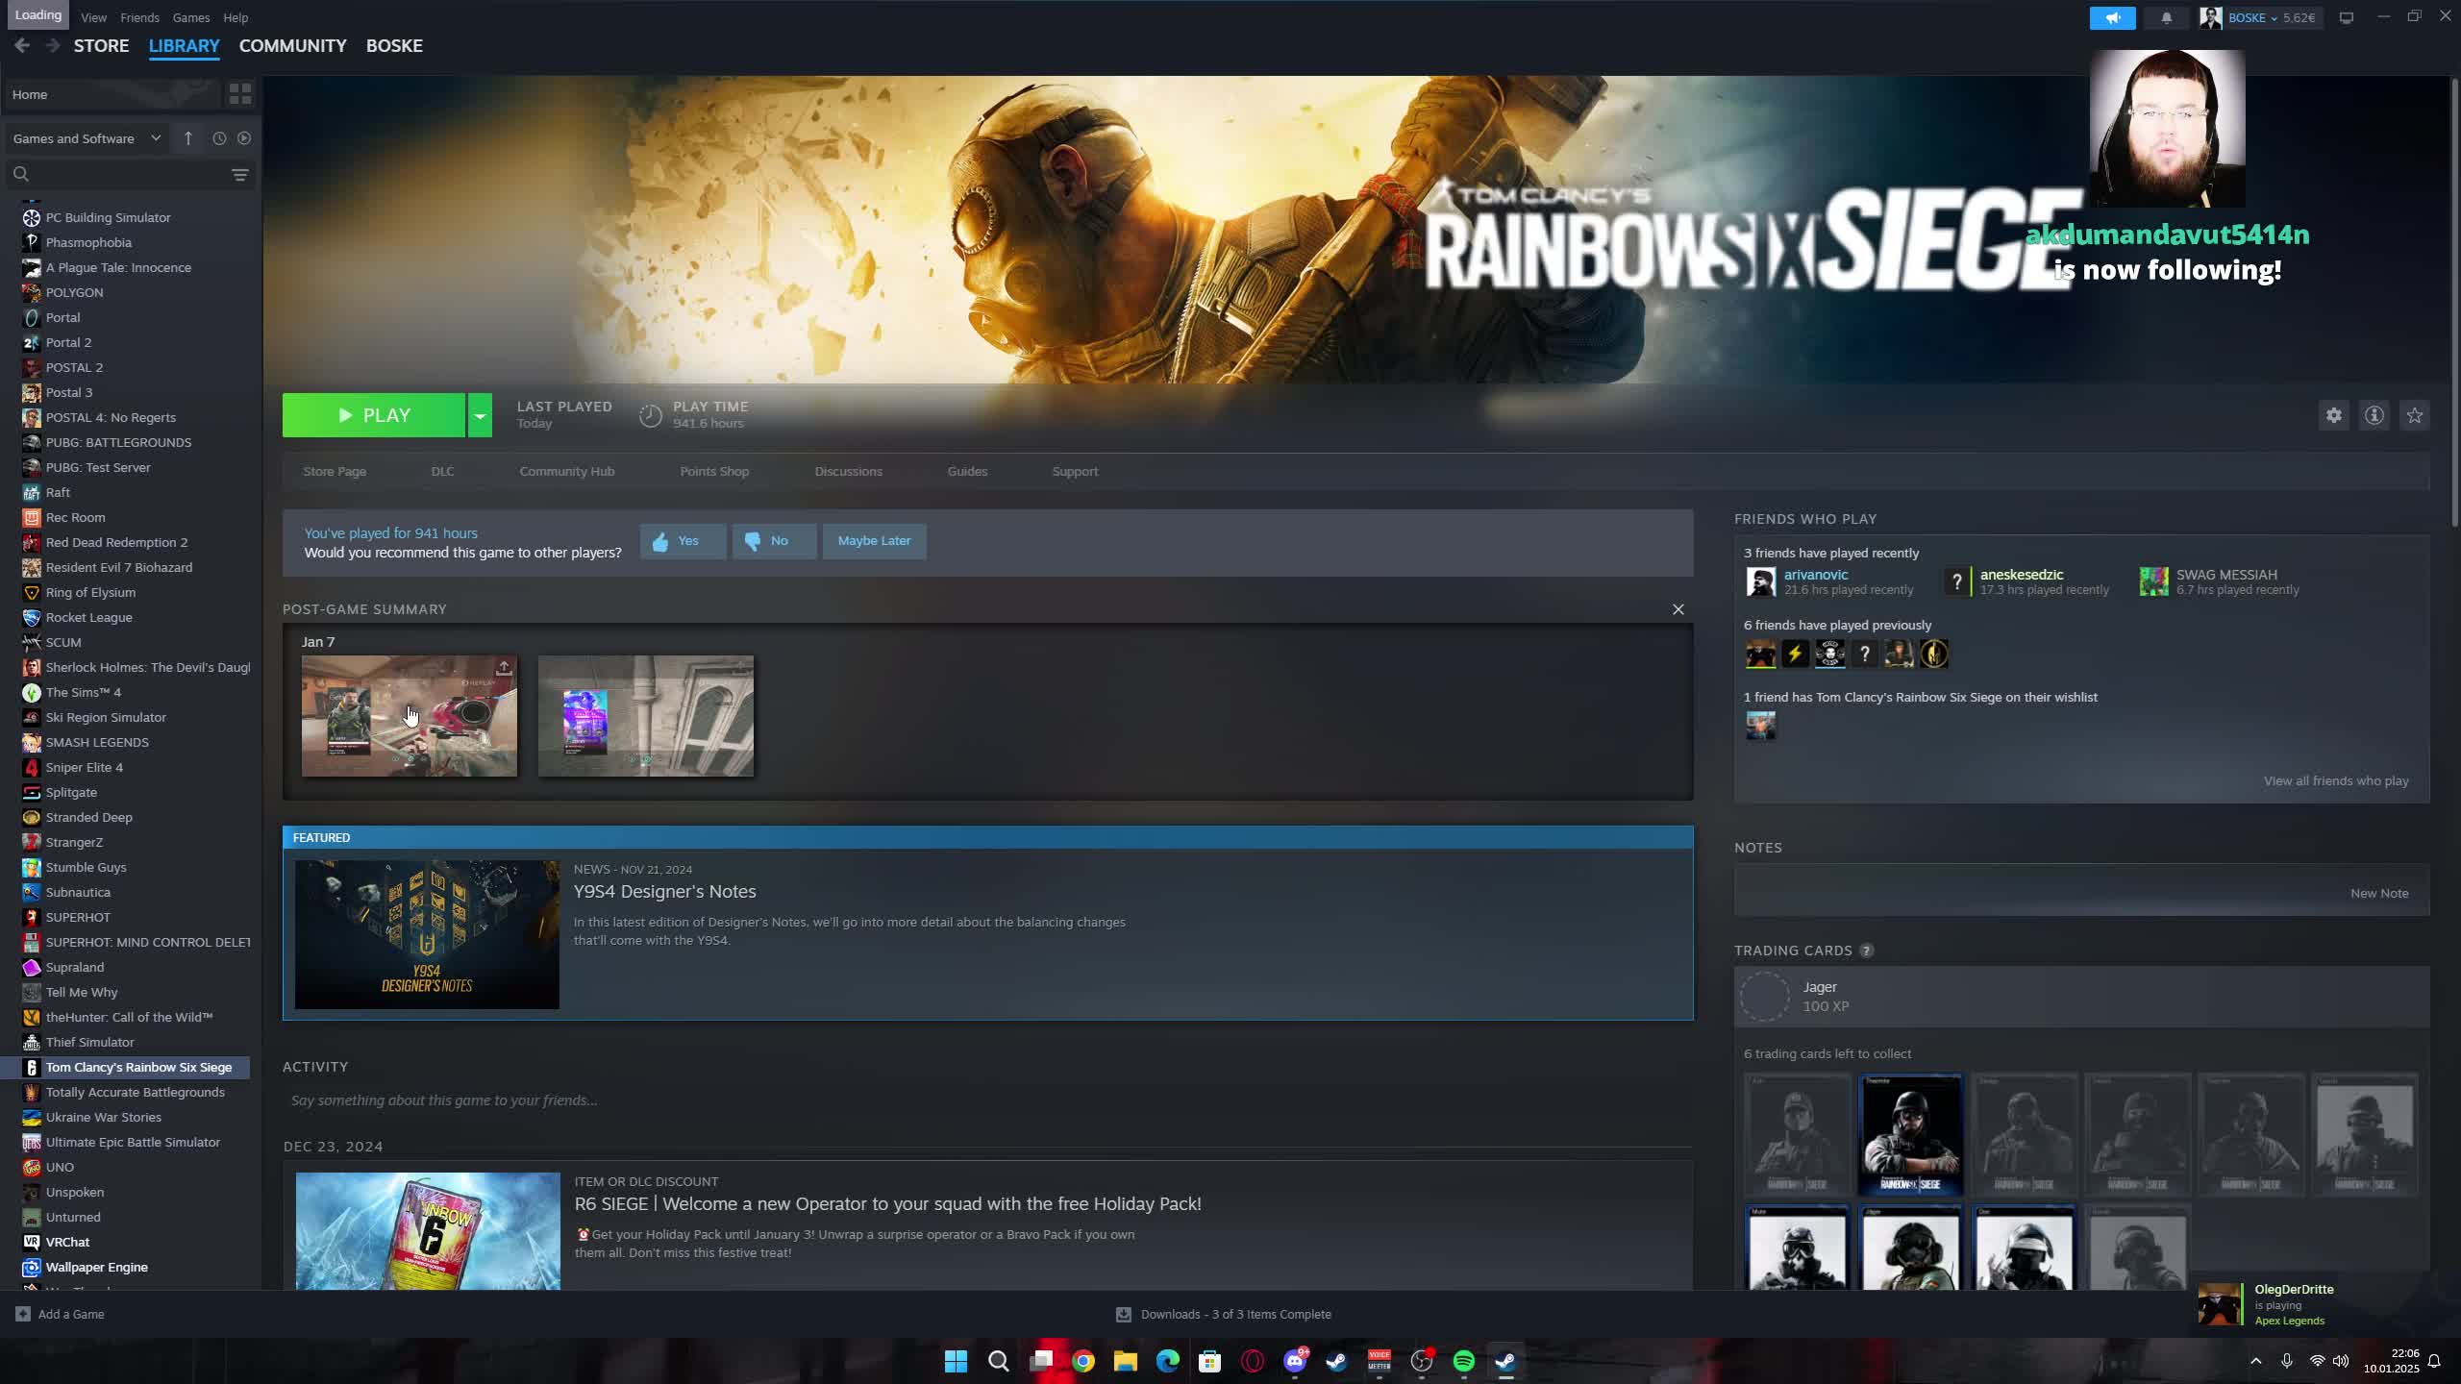The image size is (2461, 1384).
Task: Open the View menu
Action: pos(93,17)
